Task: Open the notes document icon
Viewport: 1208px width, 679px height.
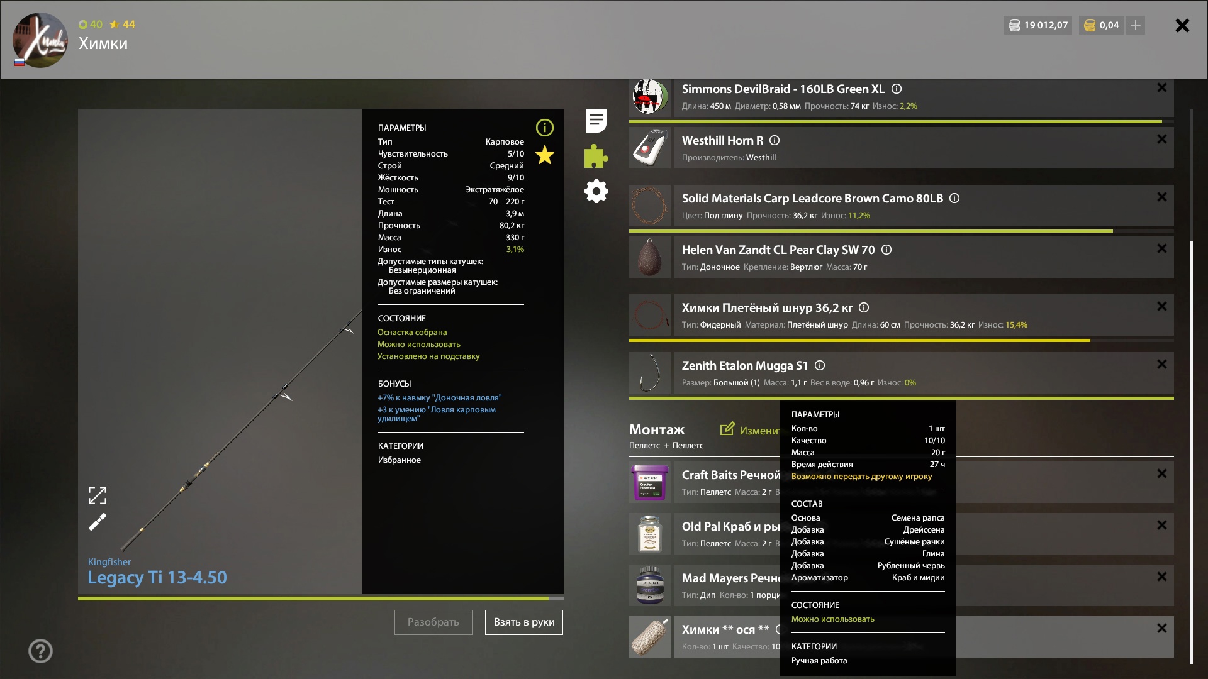Action: [x=596, y=120]
